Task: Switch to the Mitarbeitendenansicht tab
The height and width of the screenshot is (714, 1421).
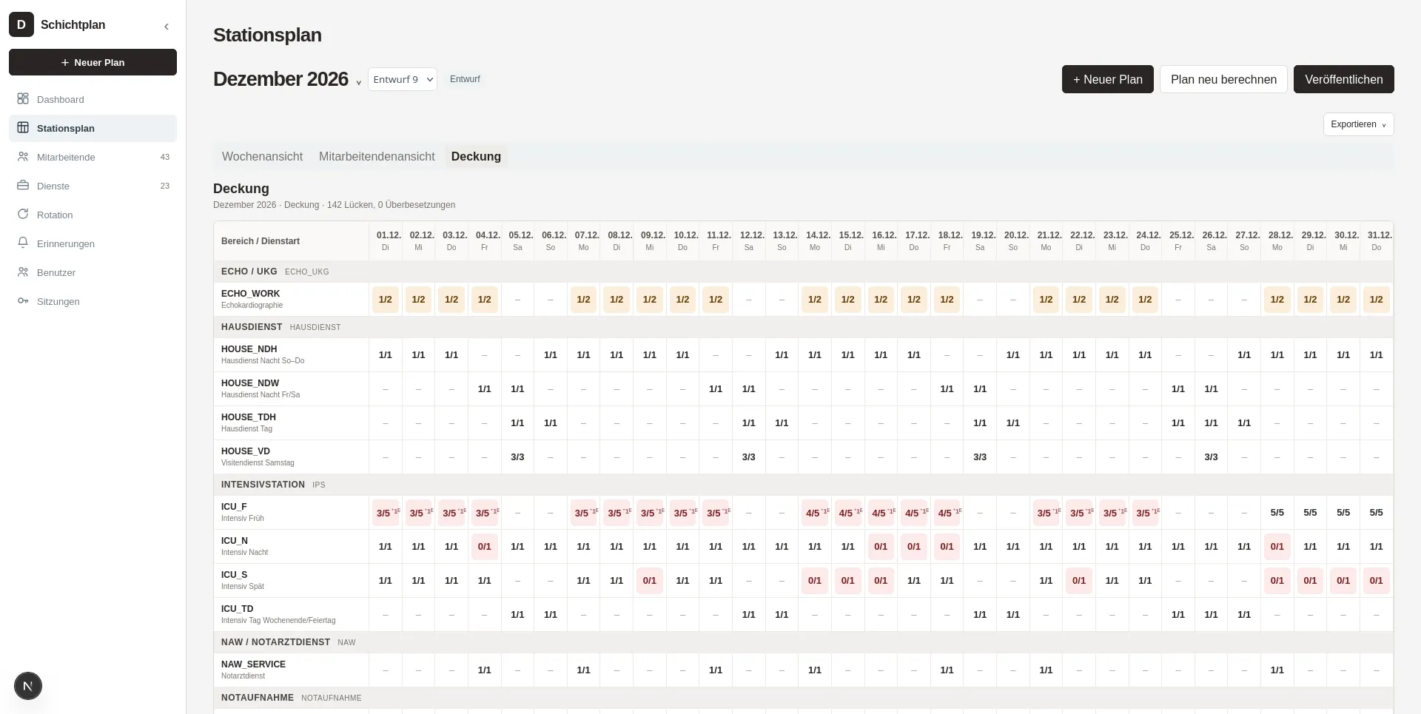Action: [377, 156]
